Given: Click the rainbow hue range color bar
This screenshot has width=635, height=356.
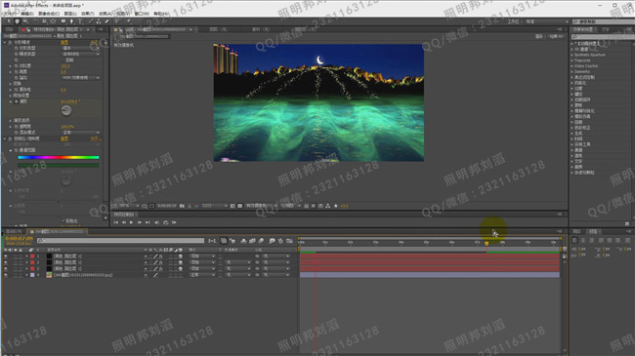Looking at the screenshot, I should 59,157.
